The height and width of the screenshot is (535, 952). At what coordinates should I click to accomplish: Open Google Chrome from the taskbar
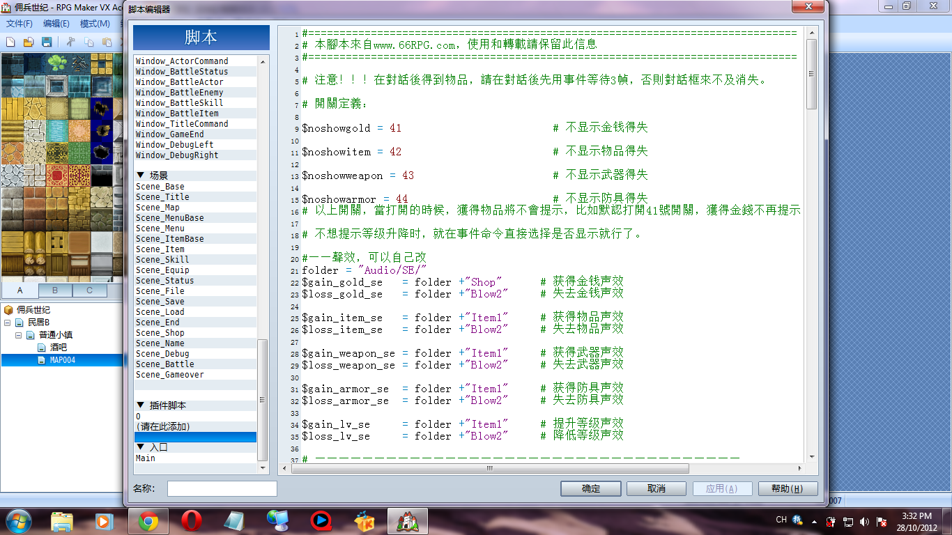(148, 521)
